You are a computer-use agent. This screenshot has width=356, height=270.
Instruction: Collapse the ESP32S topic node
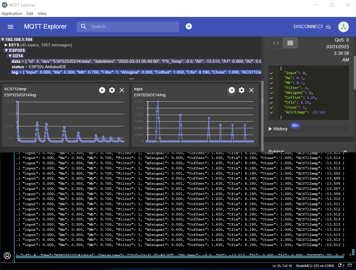6,50
